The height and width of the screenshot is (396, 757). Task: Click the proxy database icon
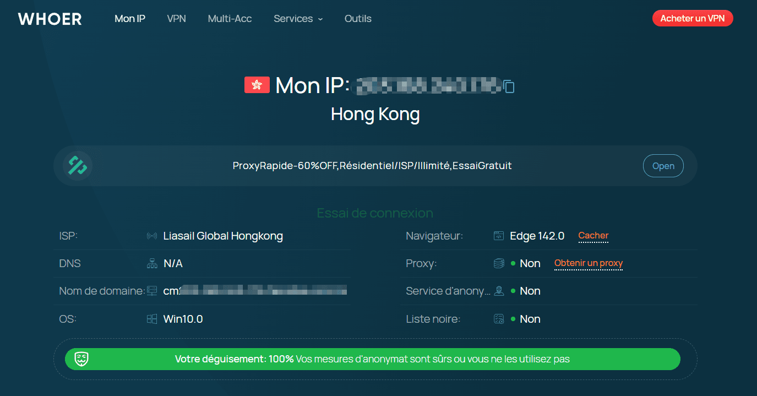(499, 264)
